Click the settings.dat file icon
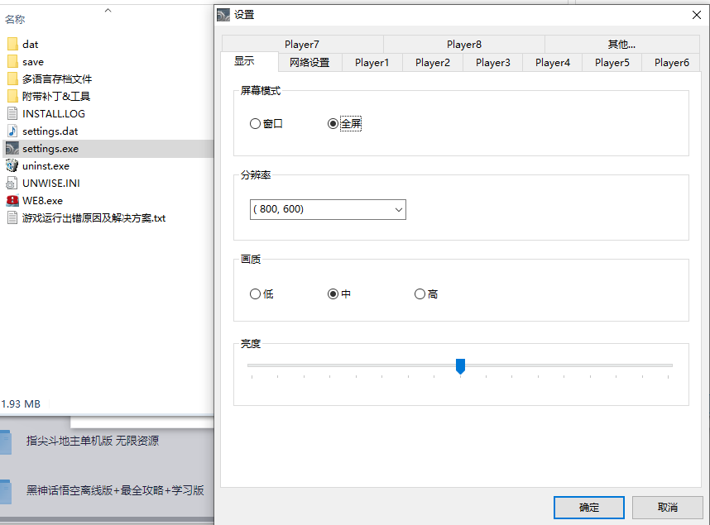The height and width of the screenshot is (525, 710). (12, 131)
